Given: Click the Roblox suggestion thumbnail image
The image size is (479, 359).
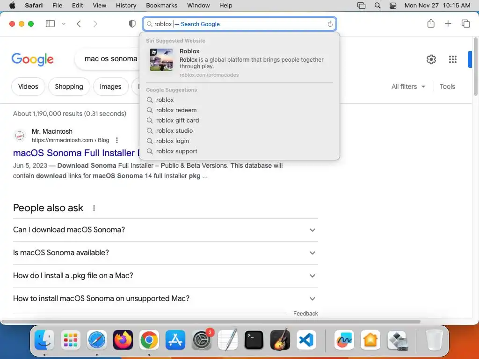Looking at the screenshot, I should tap(161, 60).
